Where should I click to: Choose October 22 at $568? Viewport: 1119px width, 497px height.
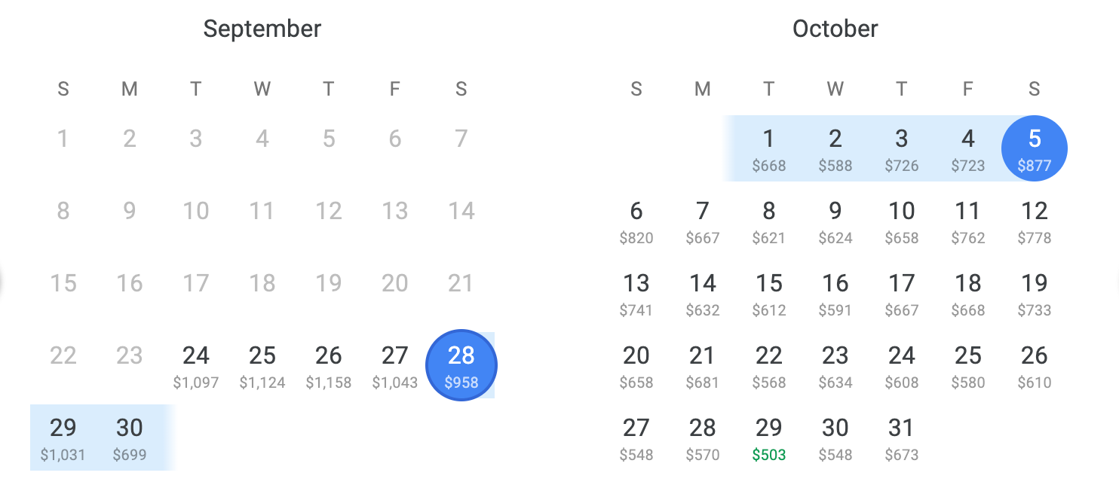(x=769, y=365)
